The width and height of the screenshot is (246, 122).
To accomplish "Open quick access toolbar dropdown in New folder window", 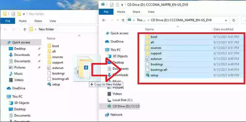I will [24, 14].
